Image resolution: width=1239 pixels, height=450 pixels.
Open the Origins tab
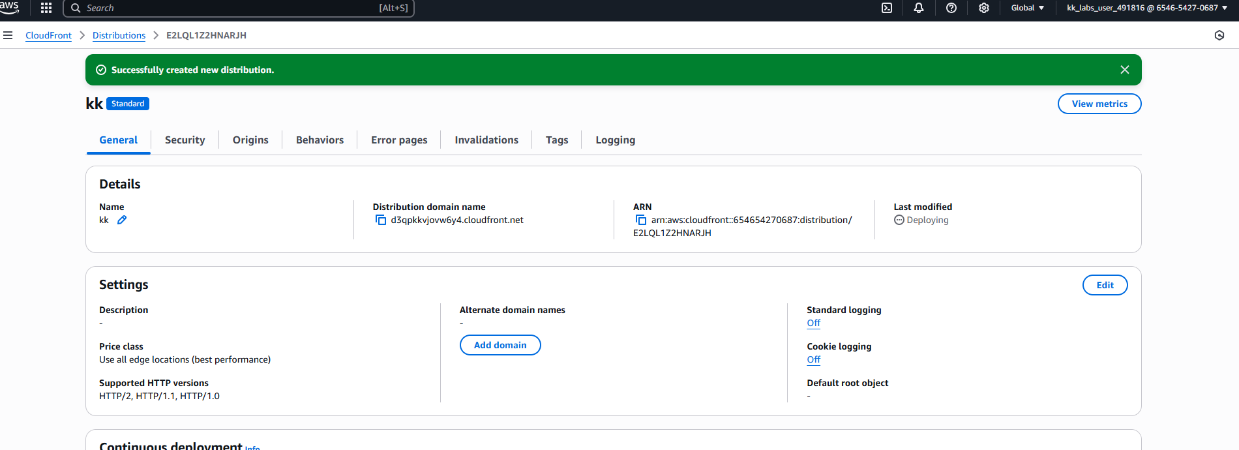pyautogui.click(x=250, y=140)
